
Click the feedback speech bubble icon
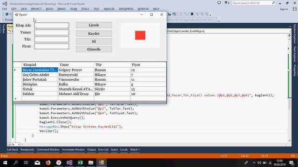(219, 3)
